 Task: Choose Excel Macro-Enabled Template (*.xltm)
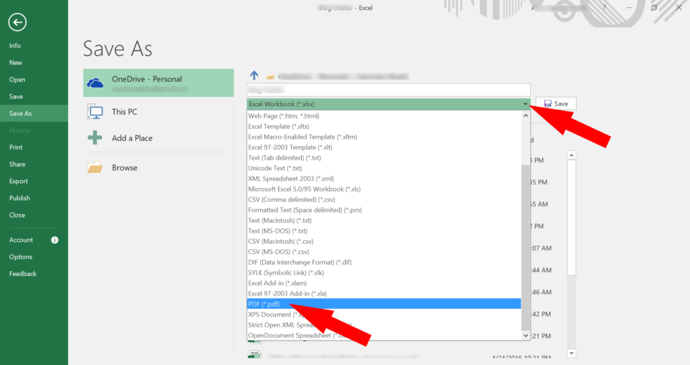(x=384, y=137)
